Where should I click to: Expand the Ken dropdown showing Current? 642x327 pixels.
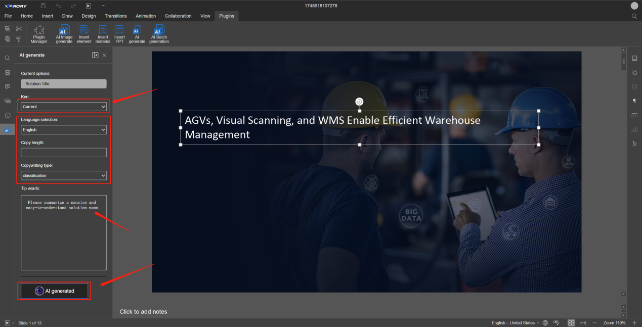[64, 107]
